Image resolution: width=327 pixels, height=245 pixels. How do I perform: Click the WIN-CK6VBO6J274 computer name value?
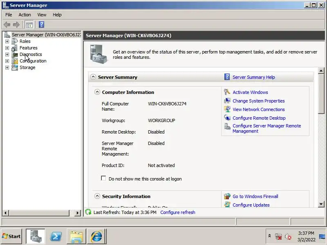point(167,104)
